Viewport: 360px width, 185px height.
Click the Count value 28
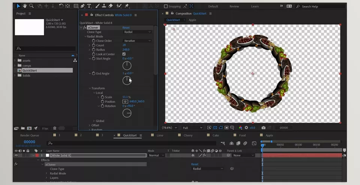click(124, 45)
